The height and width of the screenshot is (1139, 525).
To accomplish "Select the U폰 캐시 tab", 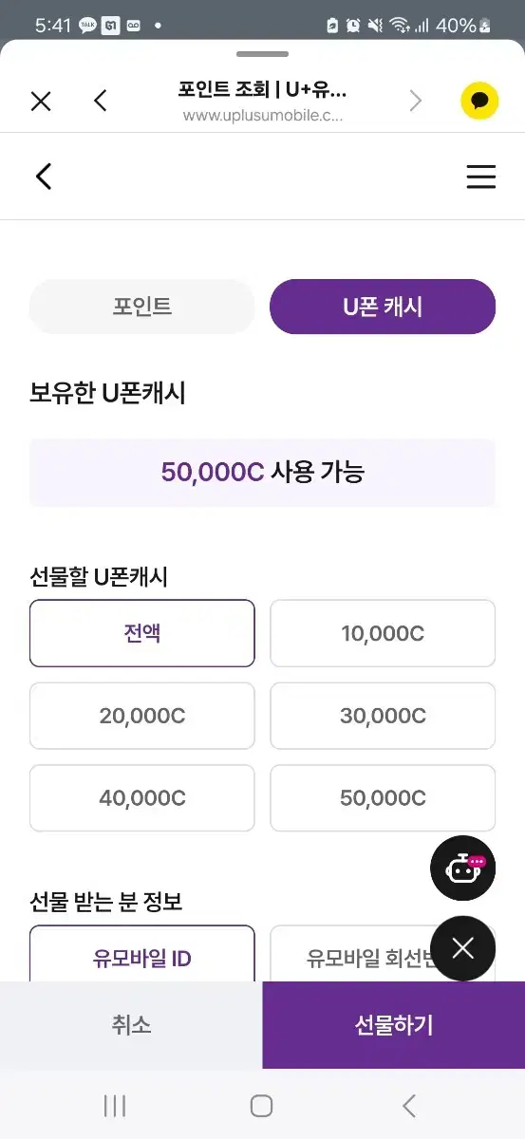I will 383,307.
